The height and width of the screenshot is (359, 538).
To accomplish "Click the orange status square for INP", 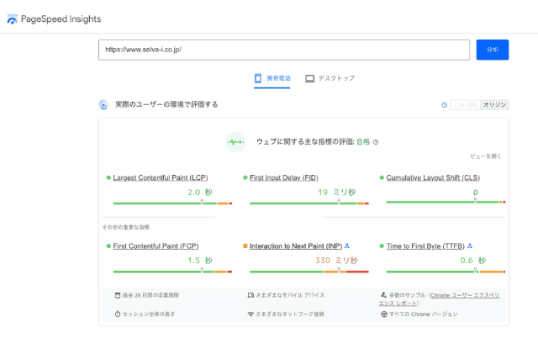I will [x=245, y=245].
